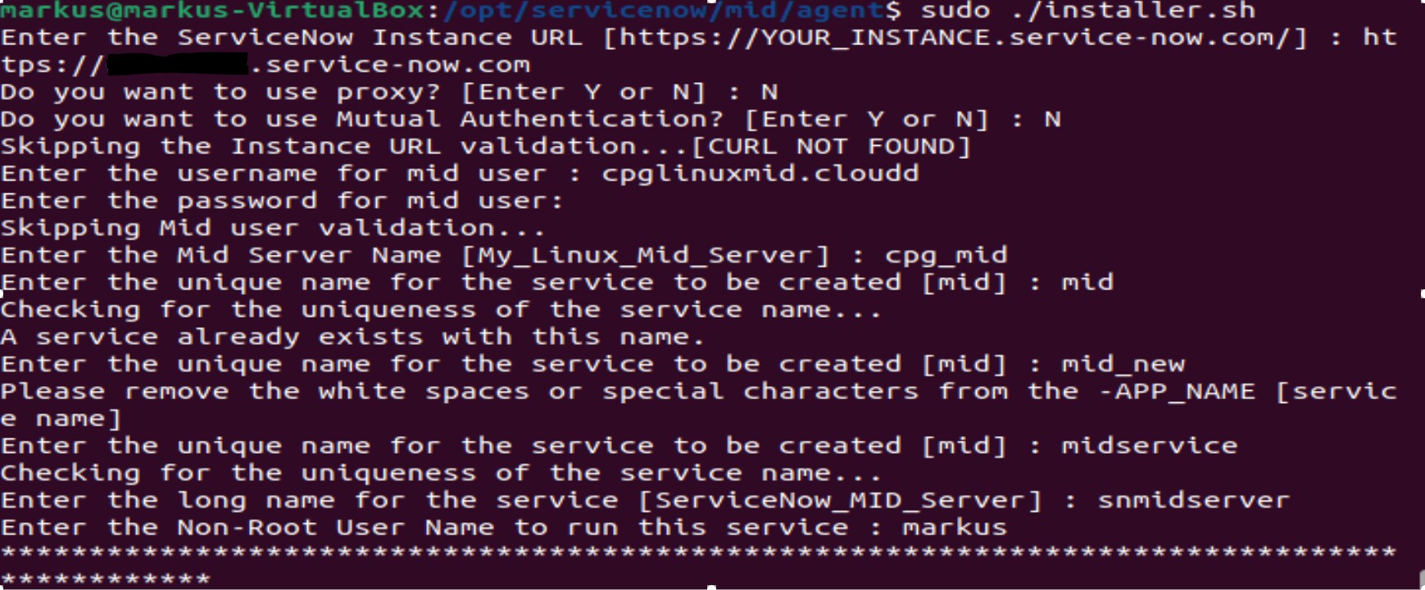Image resolution: width=1425 pixels, height=590 pixels.
Task: Click the /opt/servicenow/mid/agent path in prompt
Action: [x=664, y=10]
